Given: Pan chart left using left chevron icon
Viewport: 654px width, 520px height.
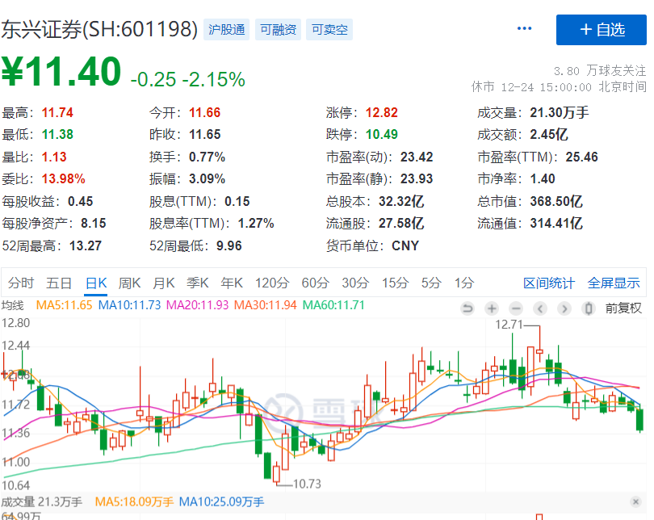Looking at the screenshot, I should pyautogui.click(x=539, y=308).
